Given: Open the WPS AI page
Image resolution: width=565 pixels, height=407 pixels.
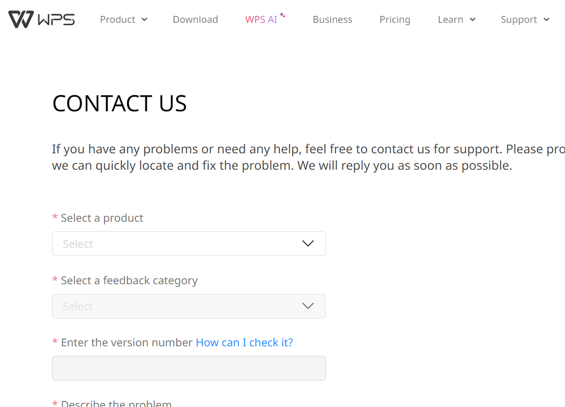Looking at the screenshot, I should point(261,20).
